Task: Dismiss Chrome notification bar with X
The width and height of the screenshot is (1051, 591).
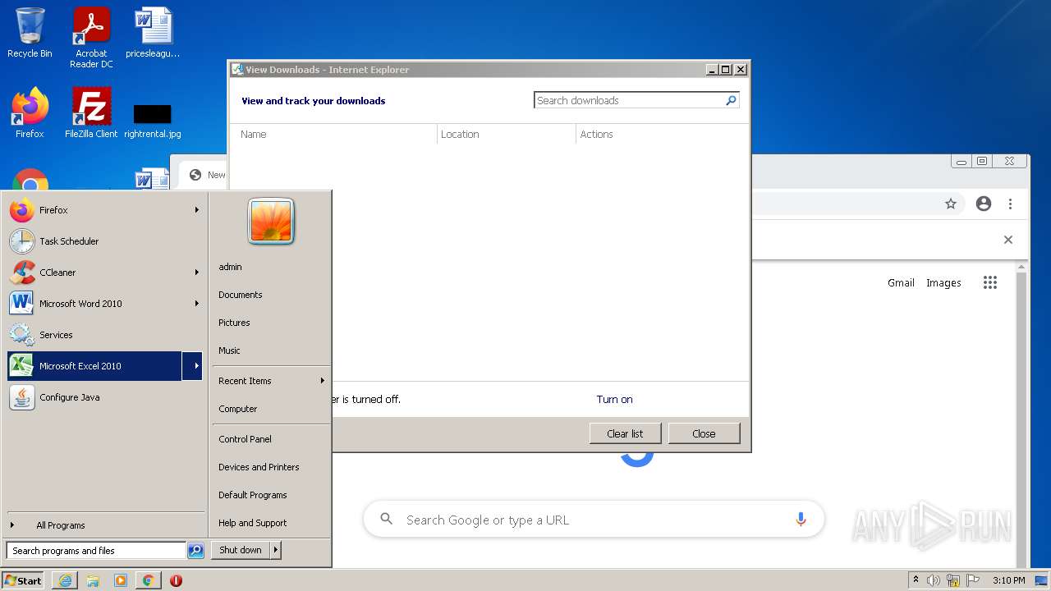Action: [x=1008, y=240]
